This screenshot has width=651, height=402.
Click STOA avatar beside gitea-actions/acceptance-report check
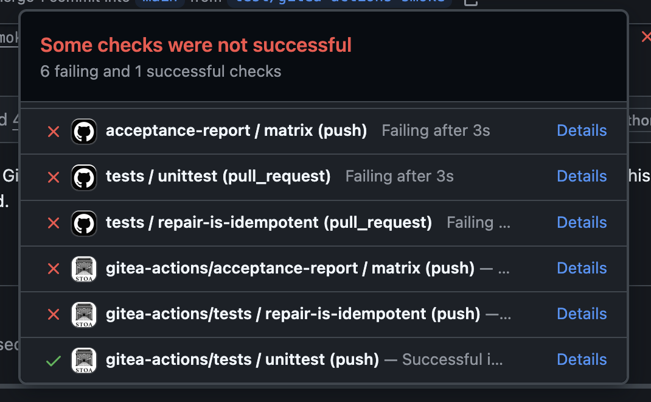pos(84,269)
